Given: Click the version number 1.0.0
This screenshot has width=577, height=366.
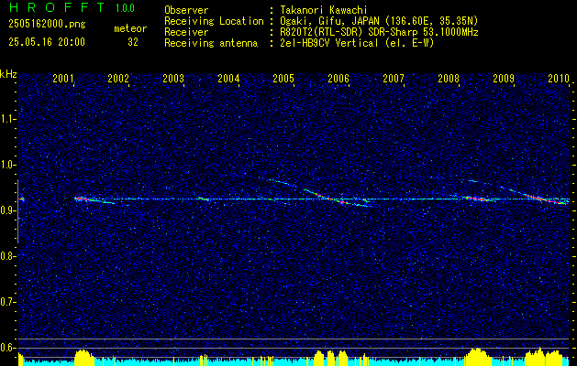Looking at the screenshot, I should [x=125, y=7].
